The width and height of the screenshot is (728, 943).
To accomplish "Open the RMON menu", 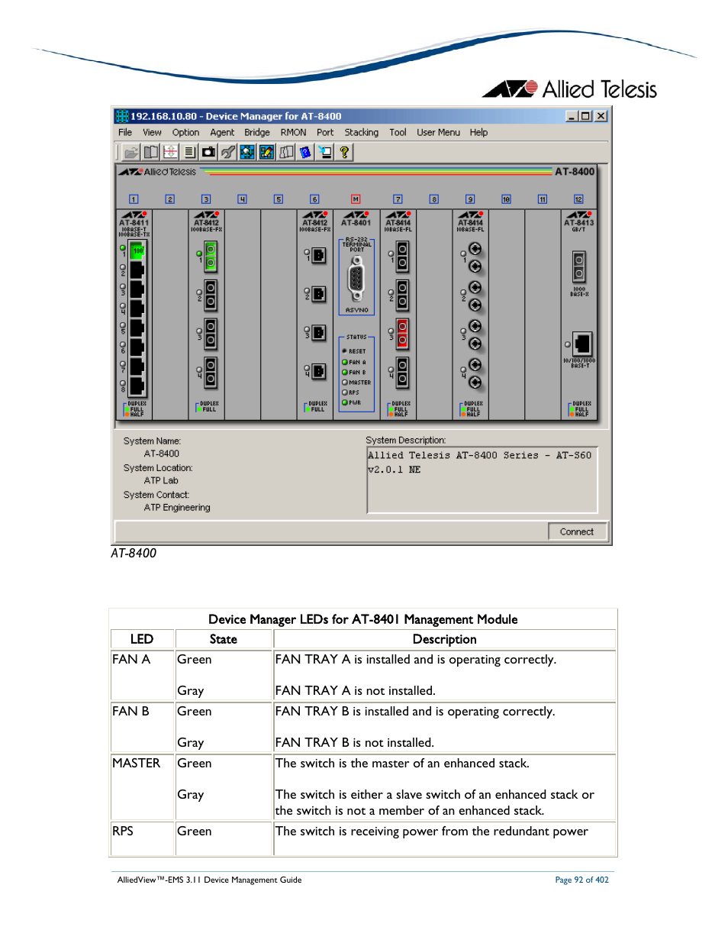I will tap(293, 133).
